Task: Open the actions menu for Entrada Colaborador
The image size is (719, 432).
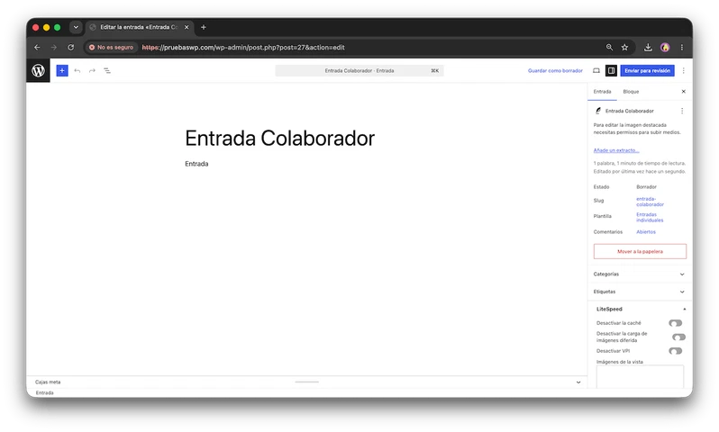Action: tap(682, 111)
